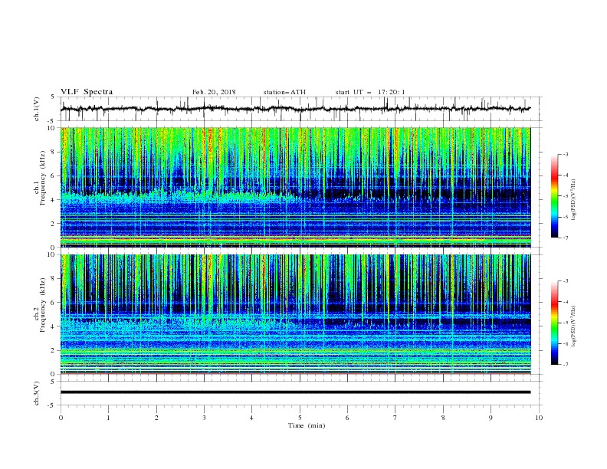
Task: Click the time axis tick label 6
Action: 347,418
